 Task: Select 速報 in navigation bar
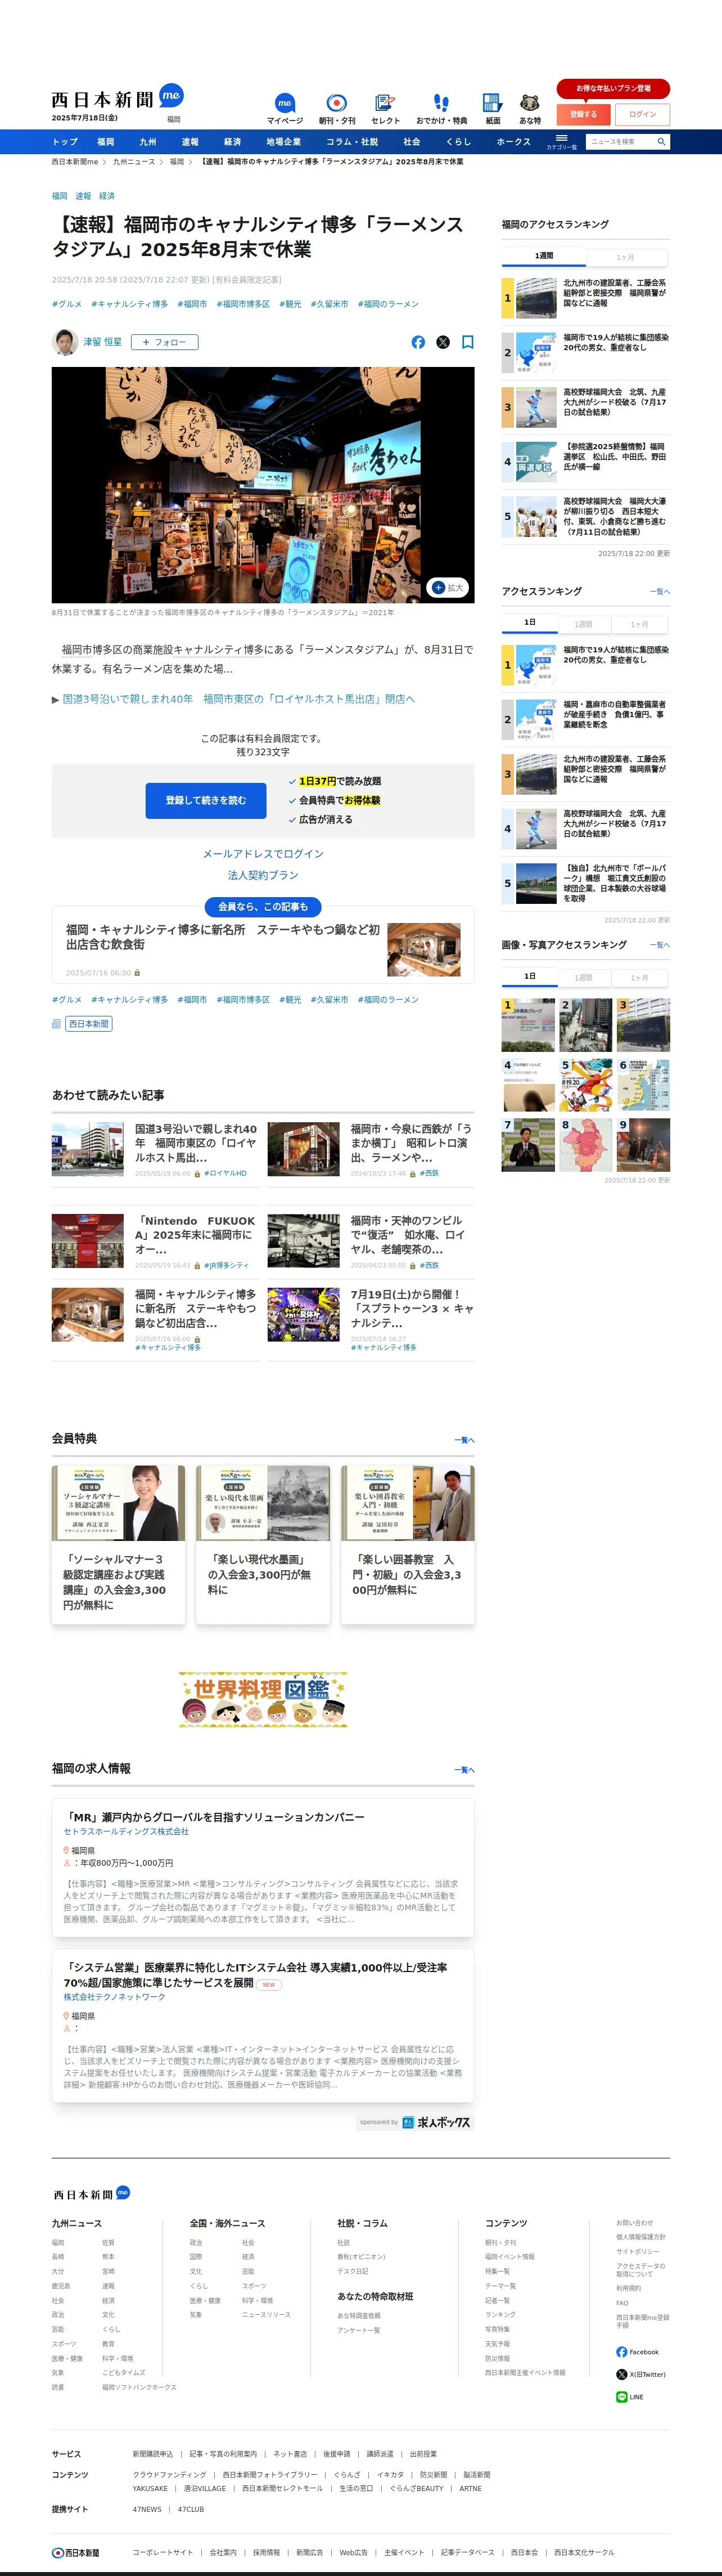(x=189, y=142)
